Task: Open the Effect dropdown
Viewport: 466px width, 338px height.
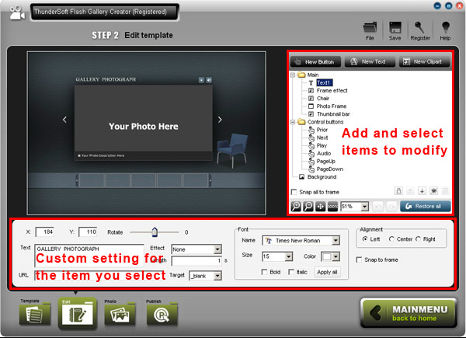Action: point(217,249)
